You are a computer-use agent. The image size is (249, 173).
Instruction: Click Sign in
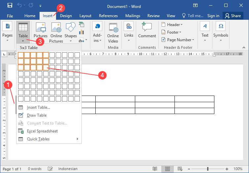click(x=213, y=16)
